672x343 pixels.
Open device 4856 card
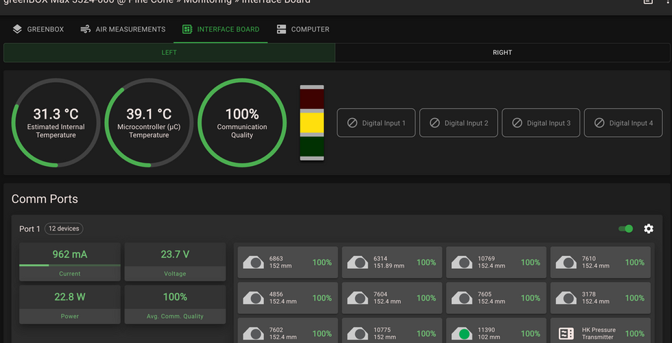[x=287, y=298]
